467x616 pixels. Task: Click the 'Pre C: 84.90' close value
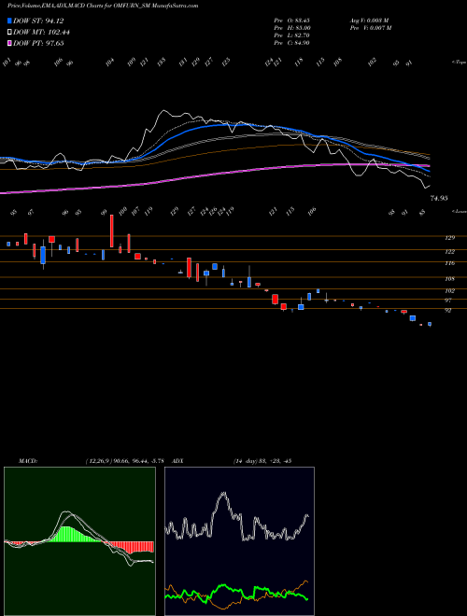[x=292, y=43]
